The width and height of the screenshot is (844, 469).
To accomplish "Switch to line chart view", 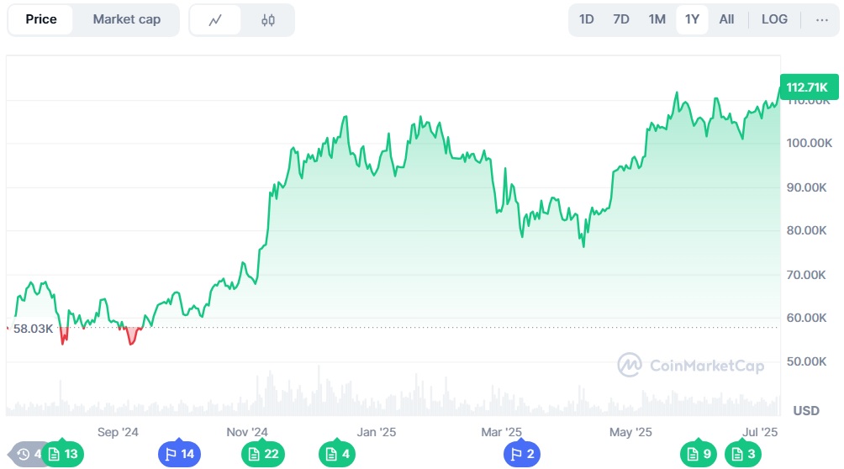I will 215,20.
